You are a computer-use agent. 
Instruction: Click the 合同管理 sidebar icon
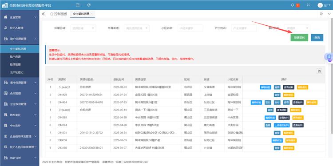coord(6,93)
